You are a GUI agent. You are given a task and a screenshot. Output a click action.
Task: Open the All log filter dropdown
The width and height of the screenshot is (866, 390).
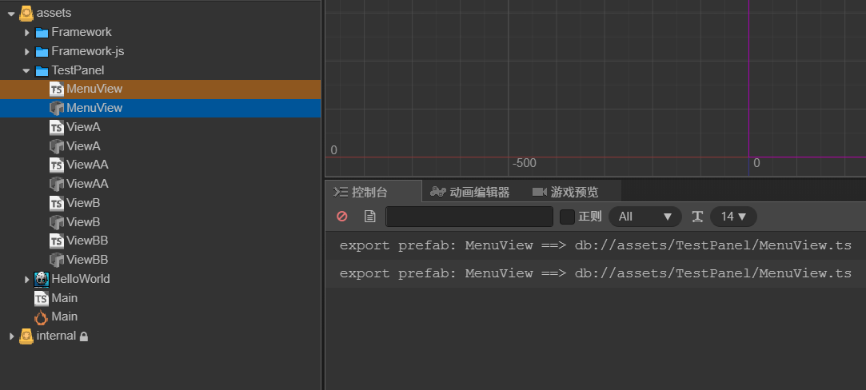pos(645,217)
